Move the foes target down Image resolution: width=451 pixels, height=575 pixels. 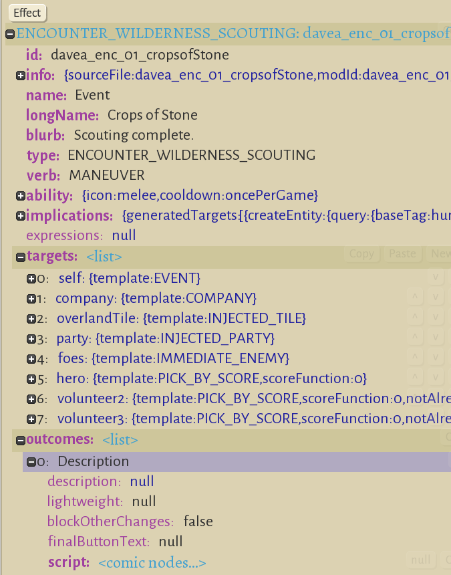(435, 358)
